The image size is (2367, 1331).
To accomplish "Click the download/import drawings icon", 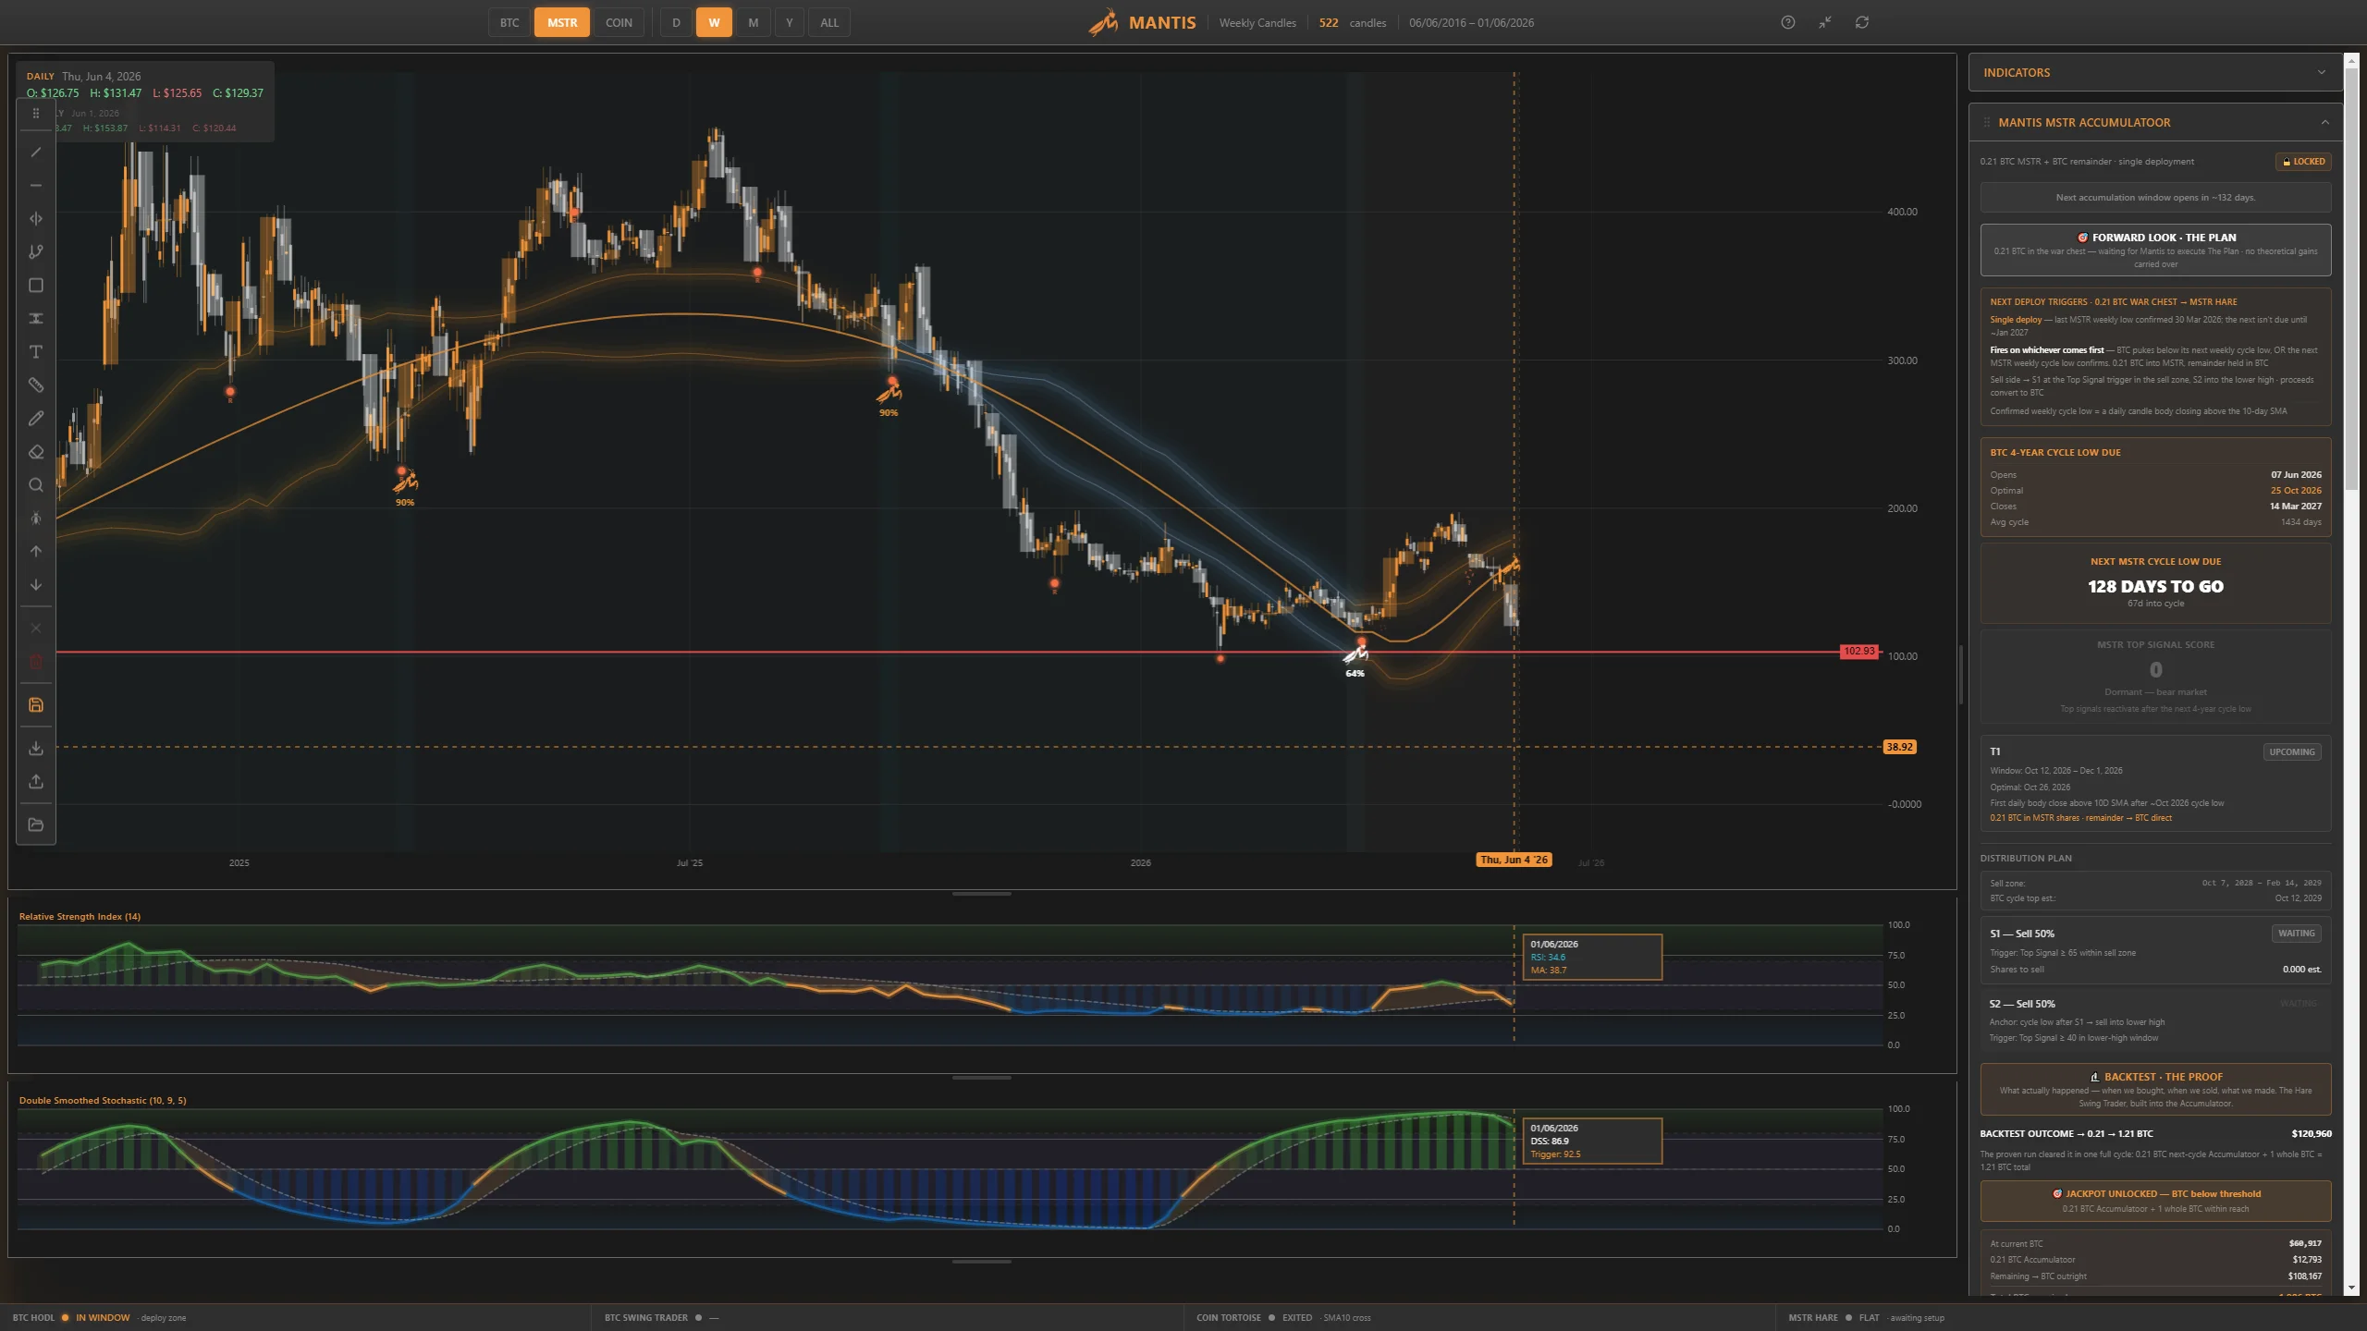I will tap(36, 749).
